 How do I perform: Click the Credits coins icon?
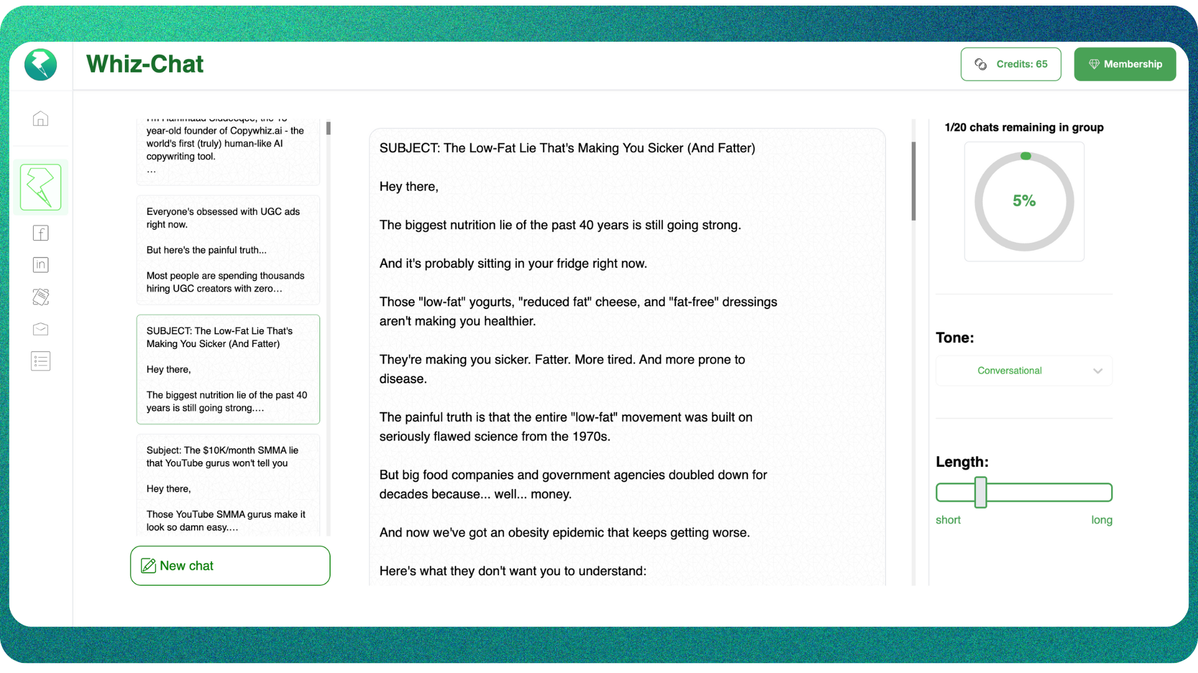[x=981, y=64]
